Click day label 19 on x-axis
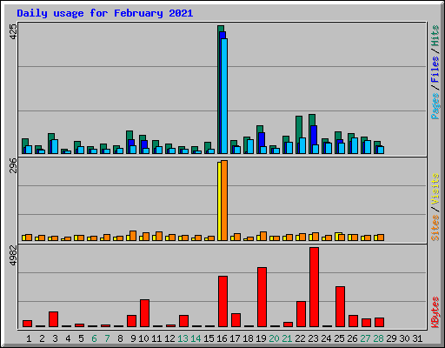 click(x=261, y=338)
